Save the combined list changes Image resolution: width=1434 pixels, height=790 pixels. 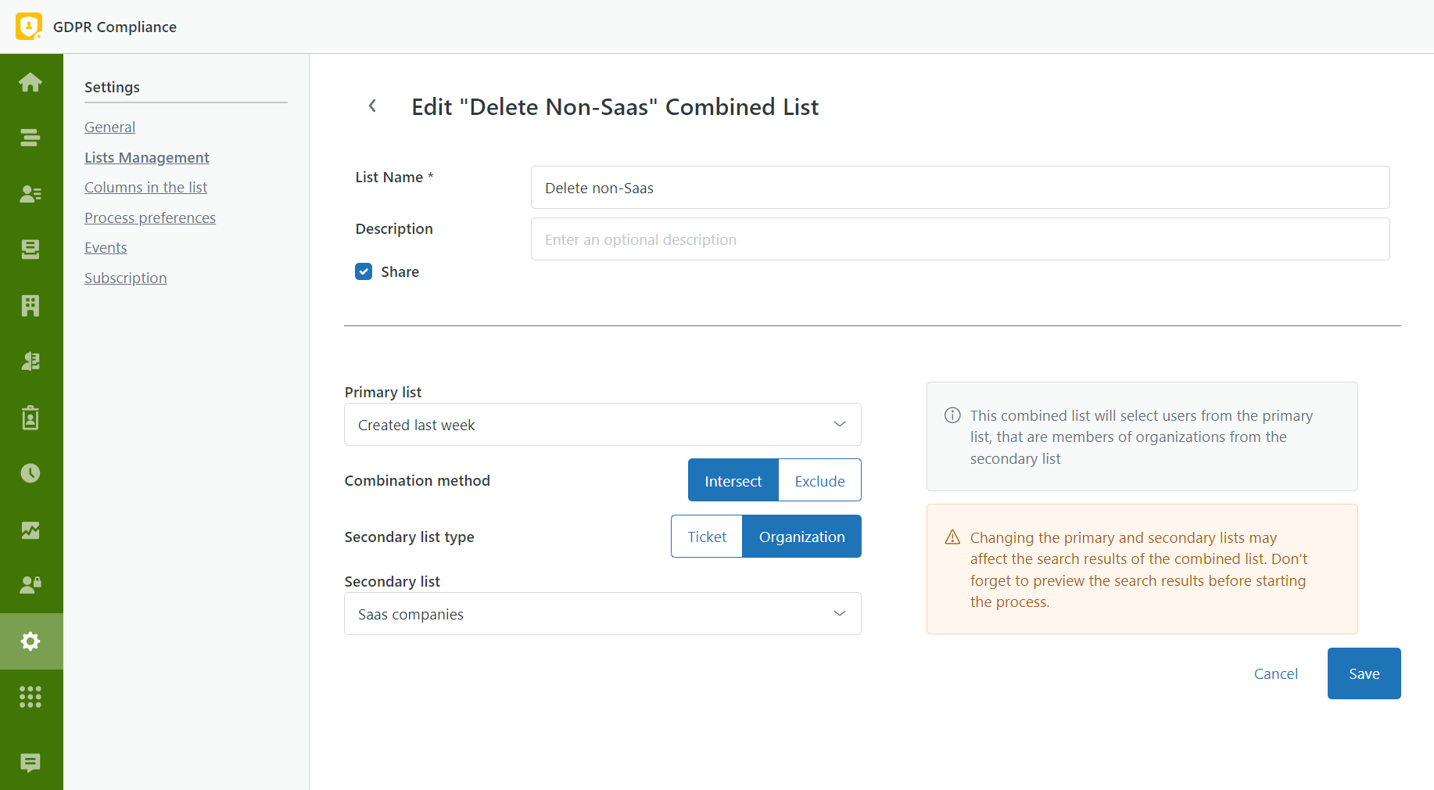1364,673
